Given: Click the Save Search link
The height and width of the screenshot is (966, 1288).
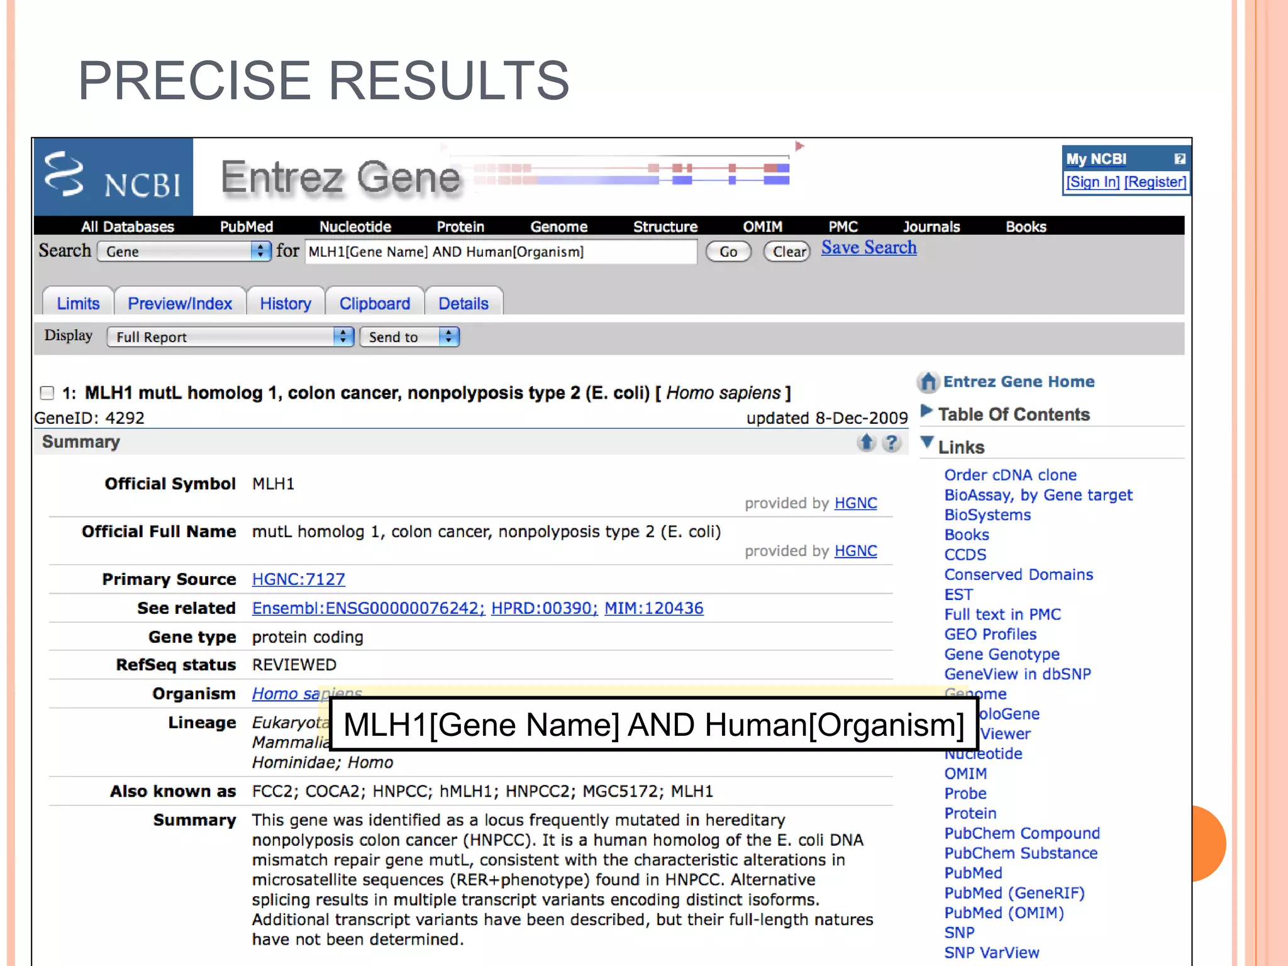Looking at the screenshot, I should 869,248.
